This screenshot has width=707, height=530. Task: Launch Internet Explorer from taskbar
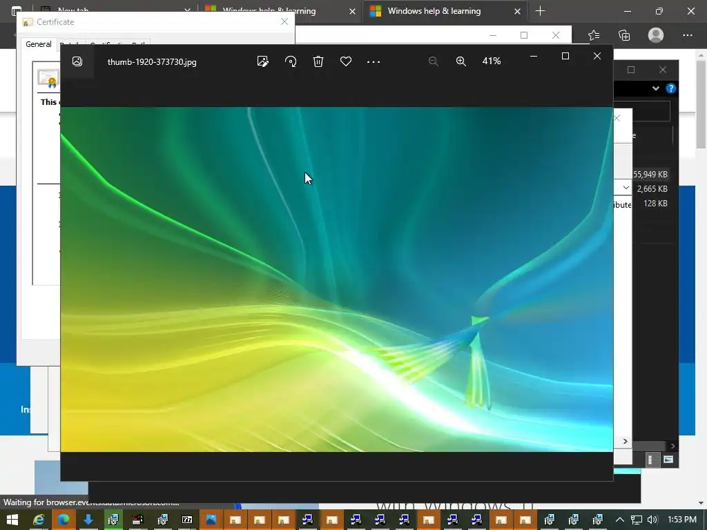39,520
